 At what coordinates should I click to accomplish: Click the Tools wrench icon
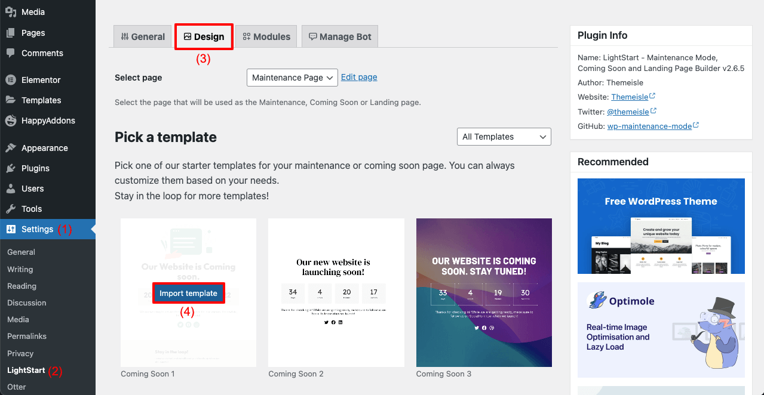[11, 209]
